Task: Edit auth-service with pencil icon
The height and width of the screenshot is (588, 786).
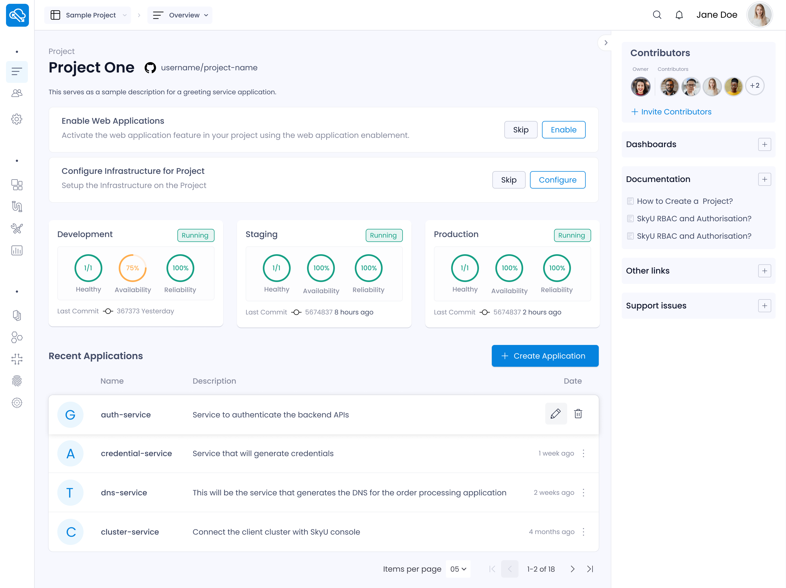Action: 556,413
